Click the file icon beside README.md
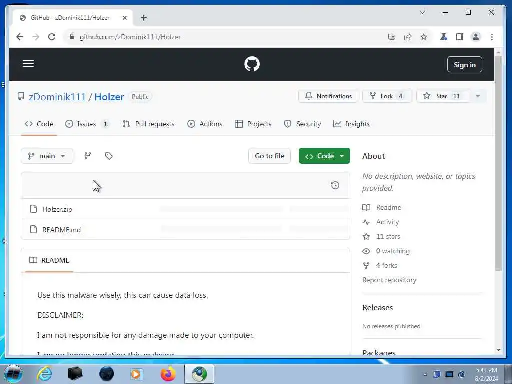The width and height of the screenshot is (512, 384). pos(33,229)
